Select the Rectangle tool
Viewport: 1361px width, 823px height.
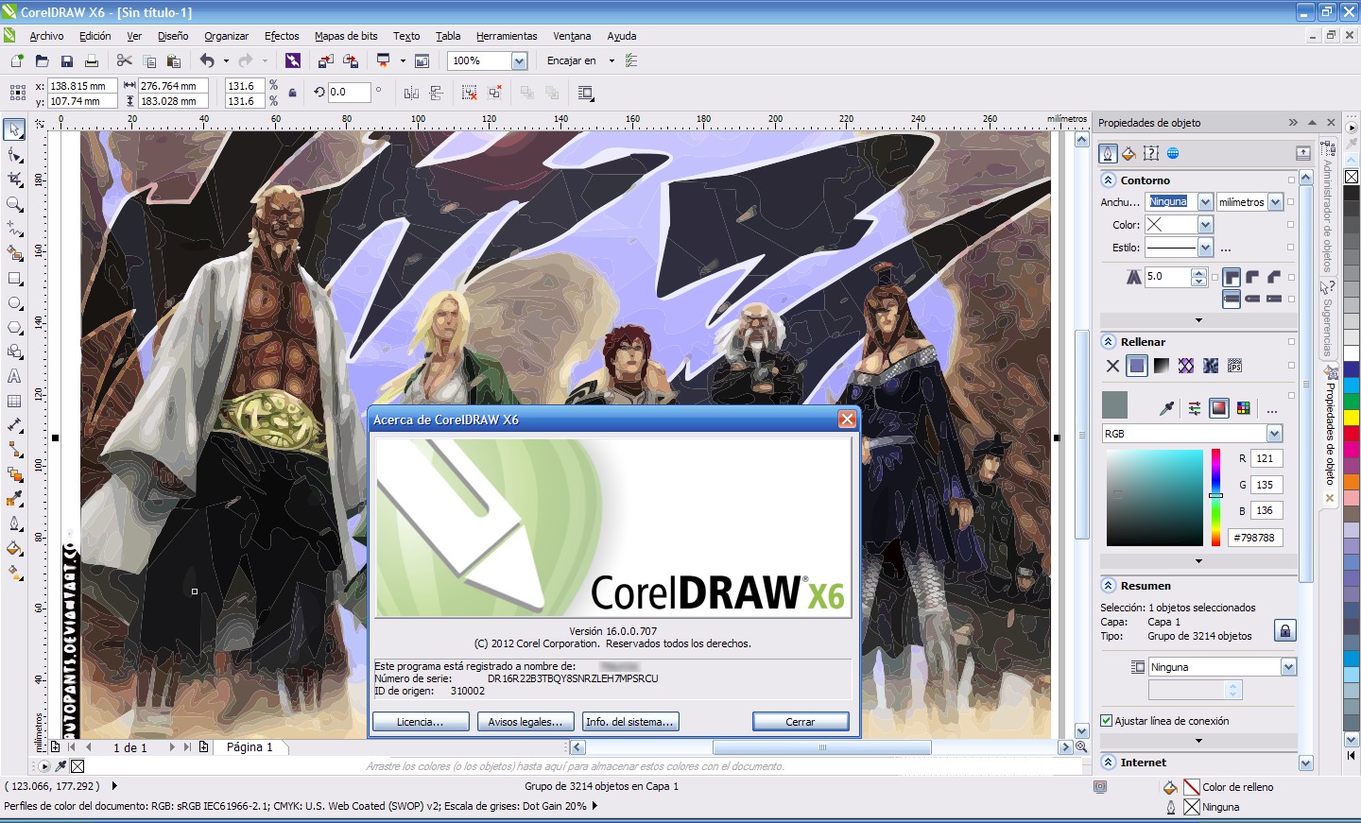tap(14, 279)
